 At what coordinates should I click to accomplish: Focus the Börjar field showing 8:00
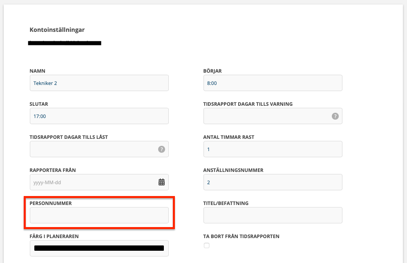coord(273,83)
